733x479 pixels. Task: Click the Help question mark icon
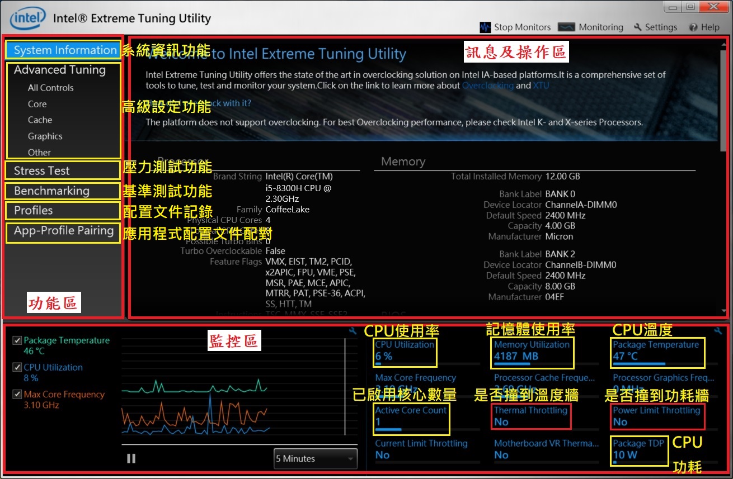pos(693,27)
